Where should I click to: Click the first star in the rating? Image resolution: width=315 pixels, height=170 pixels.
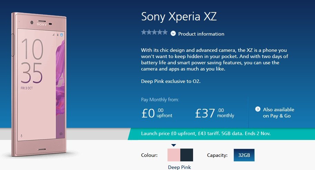[144, 32]
